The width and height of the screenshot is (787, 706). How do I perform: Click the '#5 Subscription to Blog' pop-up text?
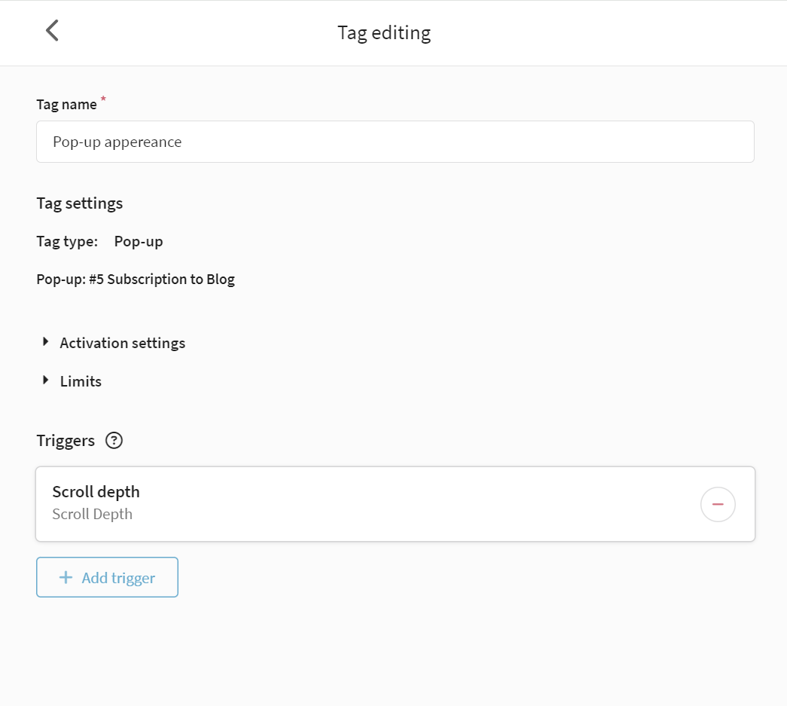click(162, 280)
